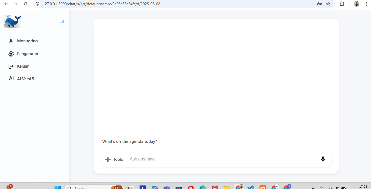Image resolution: width=371 pixels, height=189 pixels.
Task: Open saved passwords key icon in address bar
Action: [319, 4]
